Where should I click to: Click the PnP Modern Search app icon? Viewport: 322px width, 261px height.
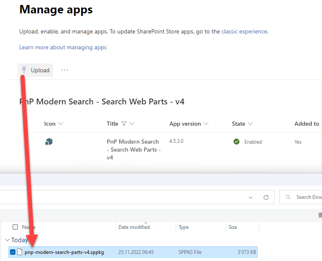click(x=49, y=142)
